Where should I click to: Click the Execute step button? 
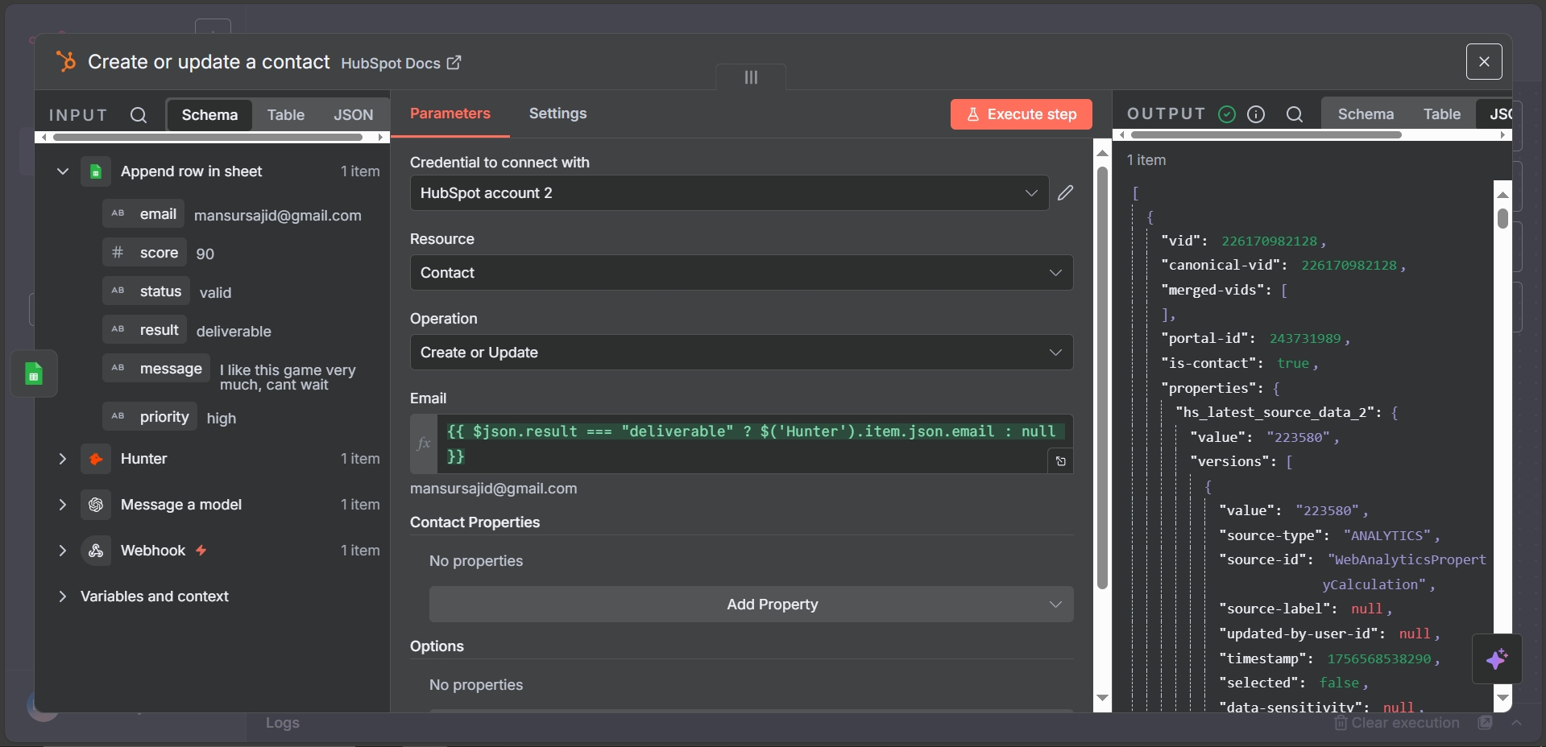pyautogui.click(x=1021, y=114)
